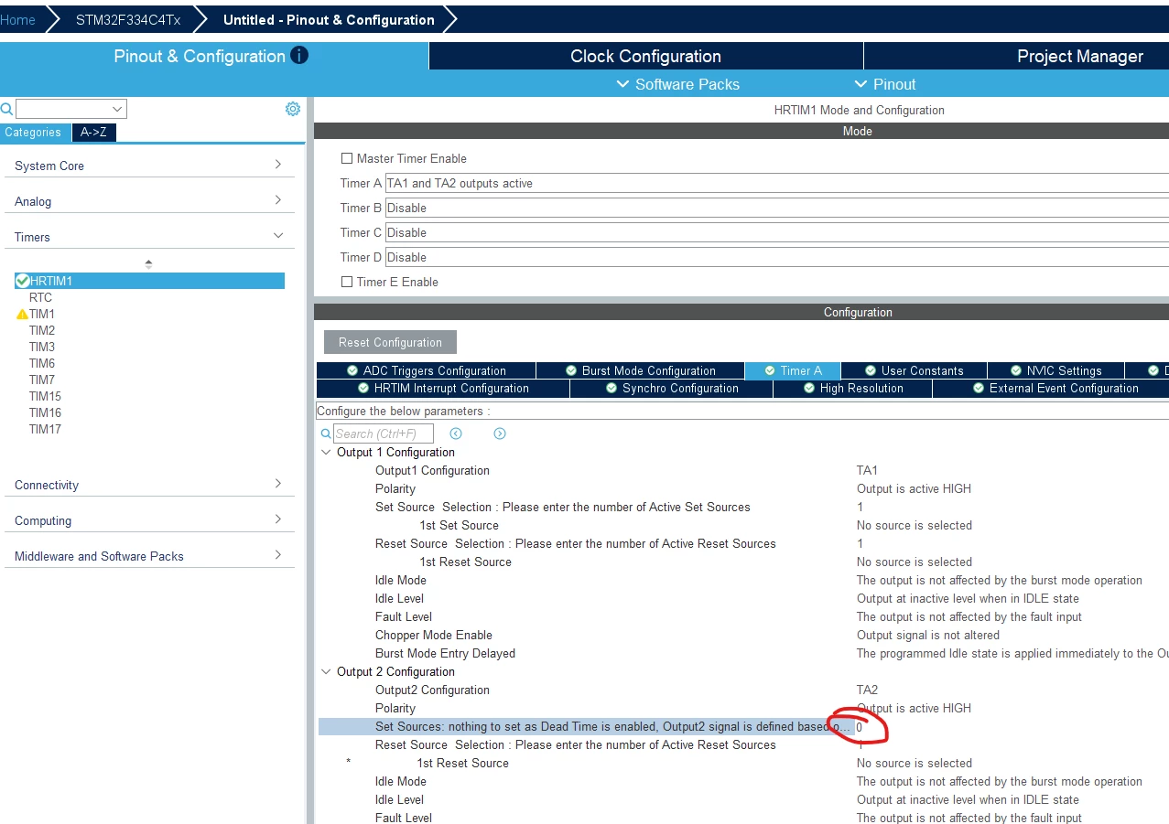Click Output signal is not altered value
The image size is (1169, 824).
point(928,635)
